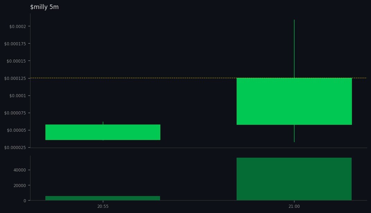Viewport: 371px width, 213px height.
Task: Select the $0.000175 price axis label
Action: (x=15, y=44)
